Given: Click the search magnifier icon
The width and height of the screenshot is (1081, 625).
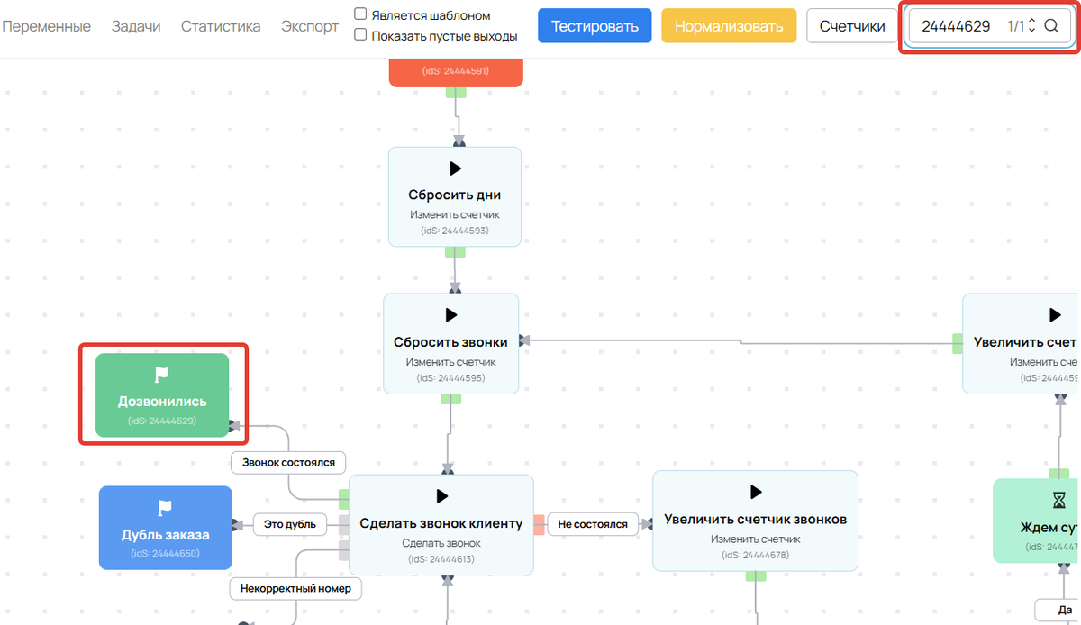Looking at the screenshot, I should click(1050, 26).
